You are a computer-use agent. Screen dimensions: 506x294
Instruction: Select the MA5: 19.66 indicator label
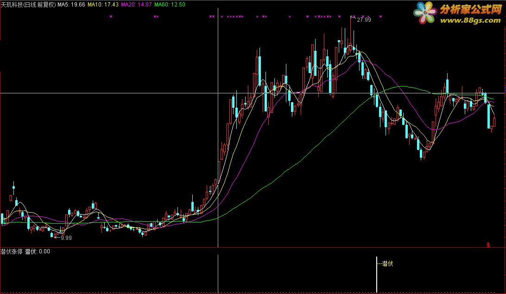71,5
